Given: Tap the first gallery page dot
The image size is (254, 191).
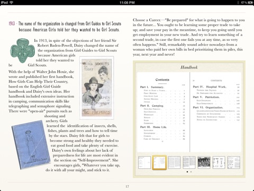Looking at the screenshot, I should [187, 172].
